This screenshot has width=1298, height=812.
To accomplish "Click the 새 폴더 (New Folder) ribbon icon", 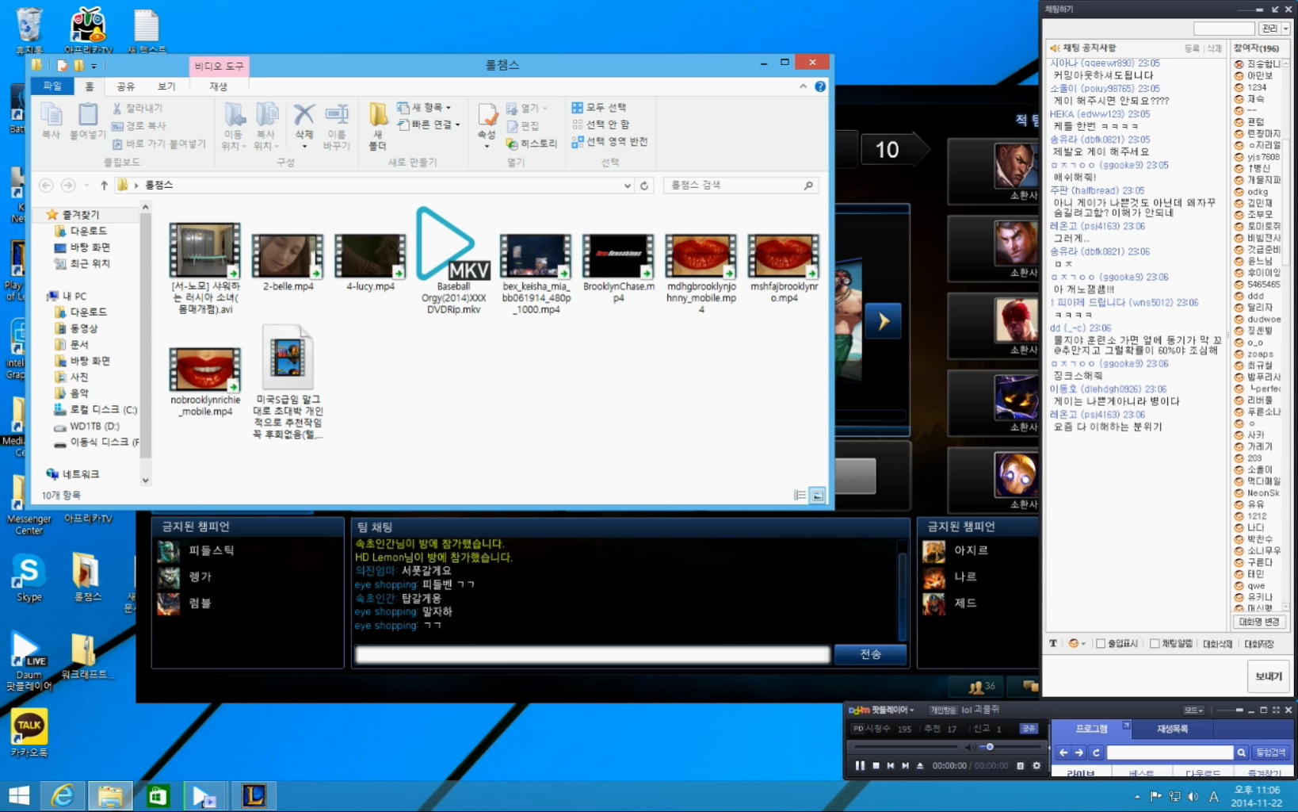I will tap(378, 126).
